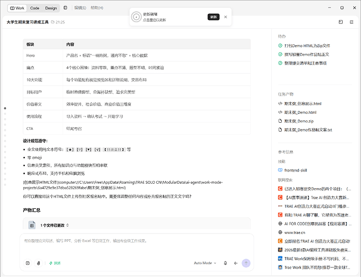Open the 帮助(H) menu

click(x=97, y=8)
